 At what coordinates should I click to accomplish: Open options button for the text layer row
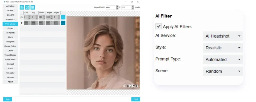(63, 23)
